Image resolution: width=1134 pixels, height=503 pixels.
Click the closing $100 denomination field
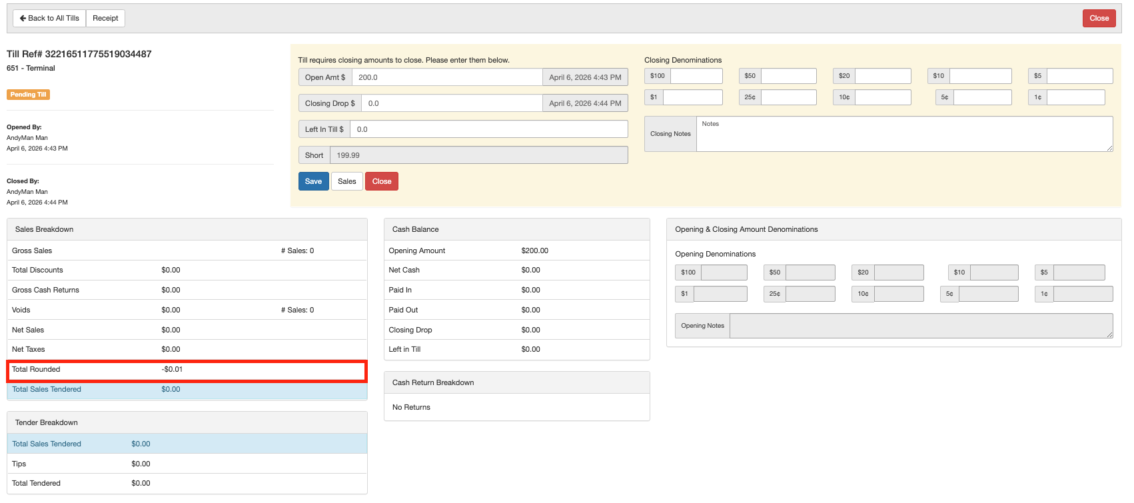(x=696, y=76)
